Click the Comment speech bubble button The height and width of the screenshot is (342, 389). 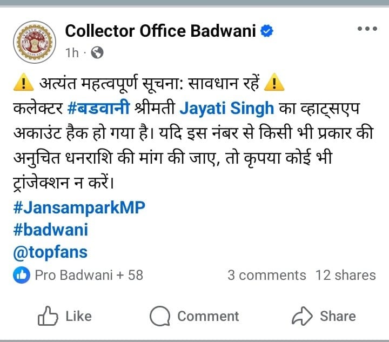(194, 316)
